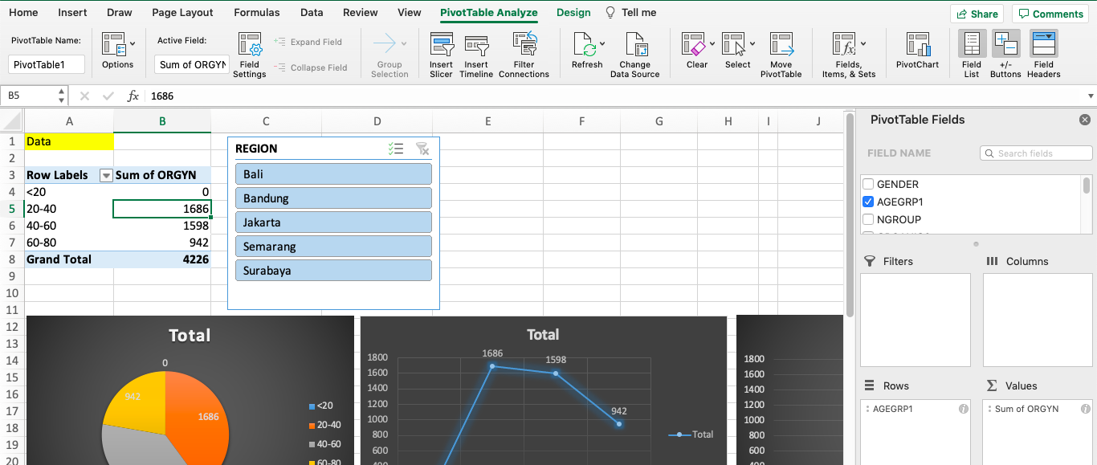Click the Select All corner triangle
The image size is (1097, 465).
[x=12, y=121]
